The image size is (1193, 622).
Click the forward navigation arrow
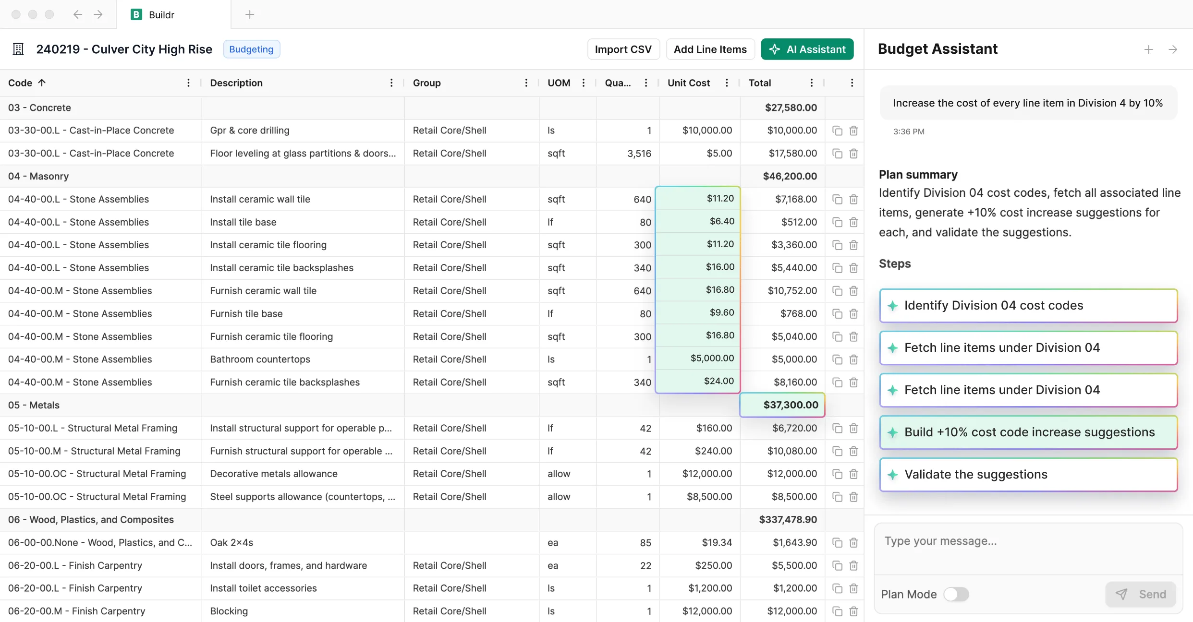98,14
